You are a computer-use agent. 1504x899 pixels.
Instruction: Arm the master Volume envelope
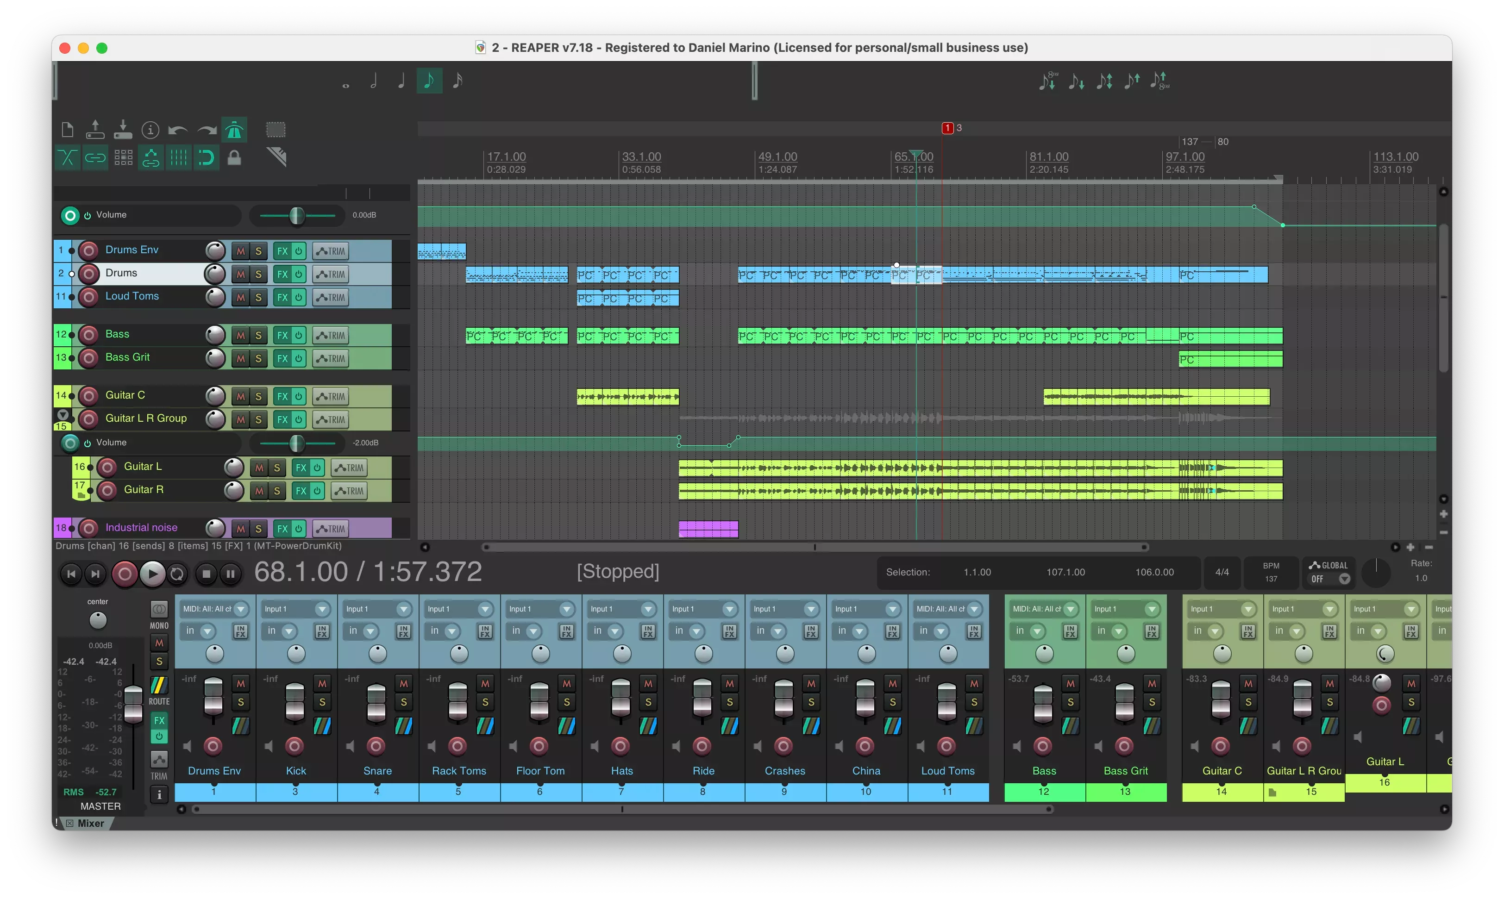click(70, 215)
